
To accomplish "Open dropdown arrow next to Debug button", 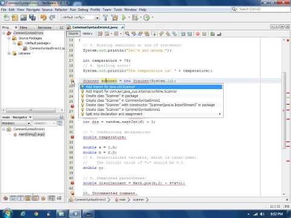I will tap(141, 18).
